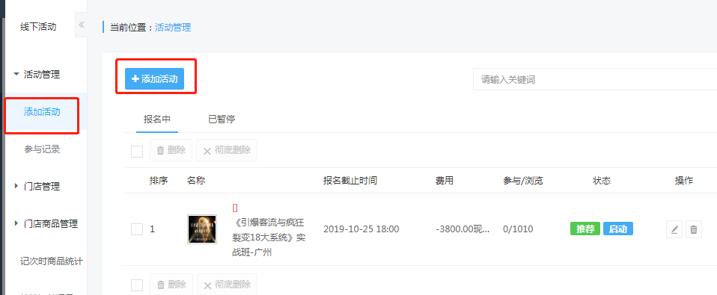The height and width of the screenshot is (295, 717).
Task: Click the top 删除 trash button
Action: pos(171,150)
